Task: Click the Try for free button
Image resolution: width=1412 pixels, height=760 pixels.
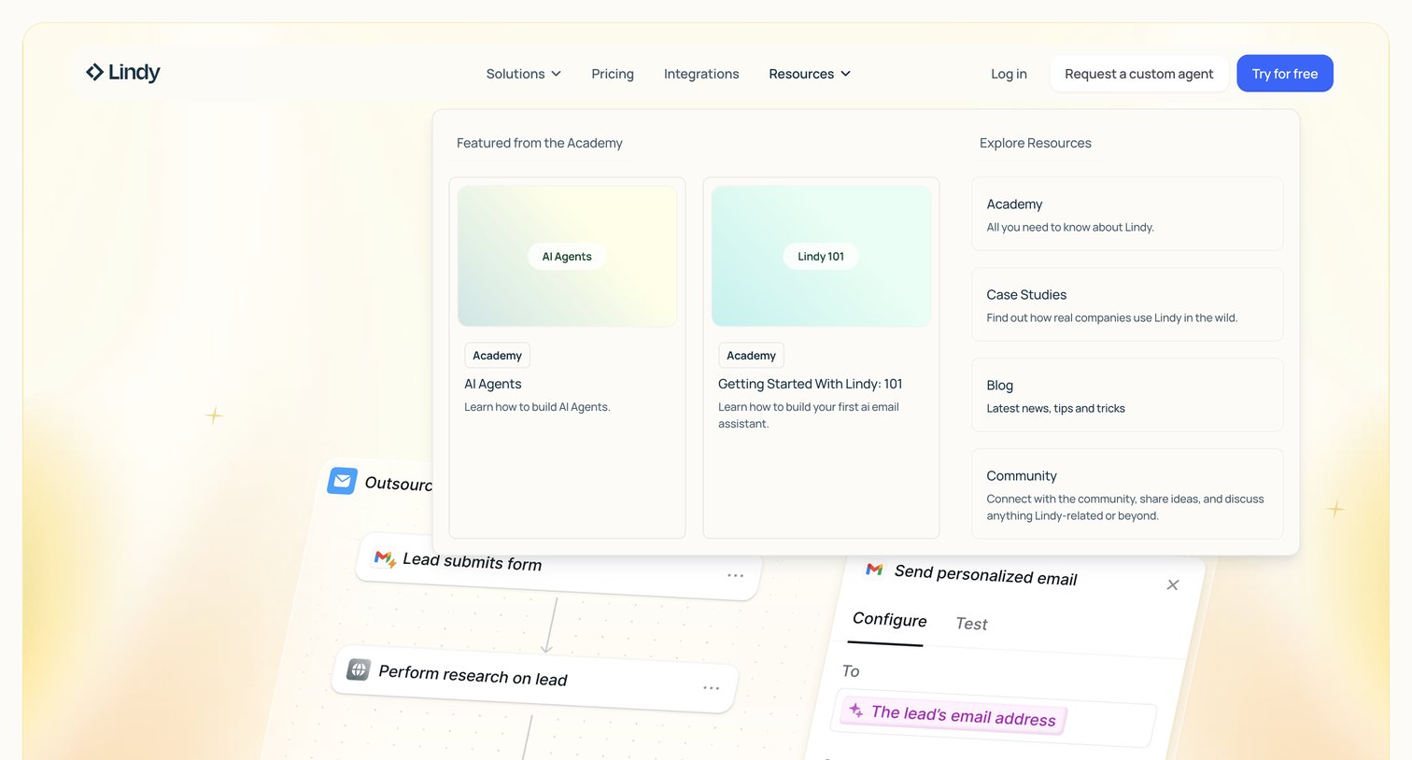Action: pyautogui.click(x=1285, y=74)
